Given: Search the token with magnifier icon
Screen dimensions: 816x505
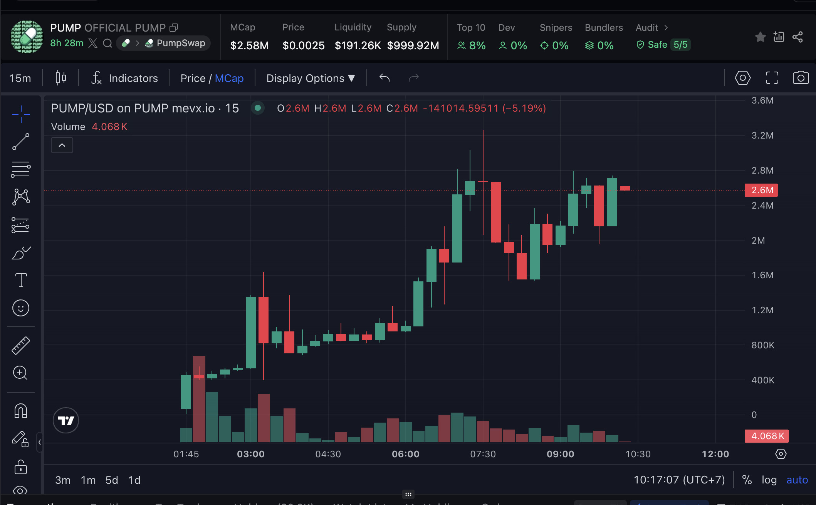Looking at the screenshot, I should (107, 43).
